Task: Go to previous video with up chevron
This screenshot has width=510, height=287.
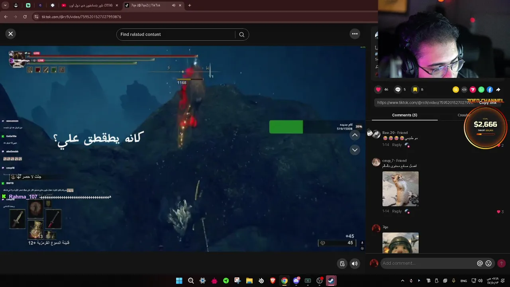Action: (x=355, y=135)
